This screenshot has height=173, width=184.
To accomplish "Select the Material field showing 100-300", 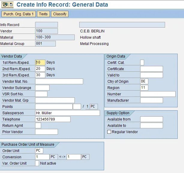I will pos(55,37).
